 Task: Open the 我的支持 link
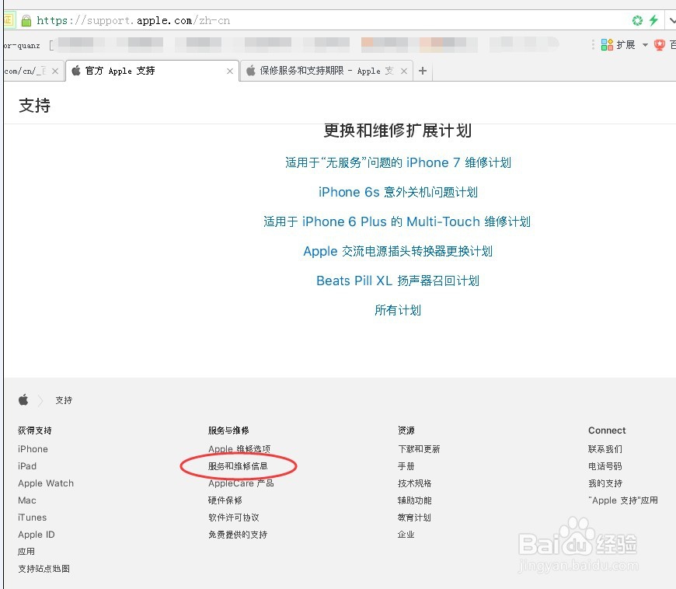(605, 483)
